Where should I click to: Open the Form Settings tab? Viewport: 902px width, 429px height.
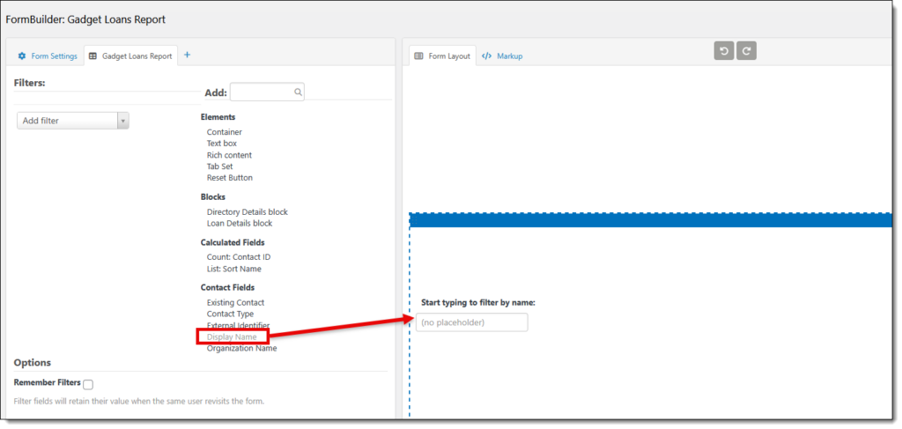48,55
